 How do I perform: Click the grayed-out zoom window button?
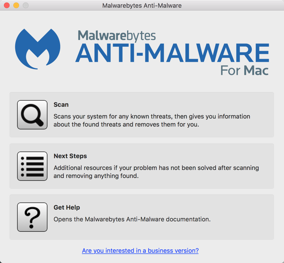tap(26, 6)
